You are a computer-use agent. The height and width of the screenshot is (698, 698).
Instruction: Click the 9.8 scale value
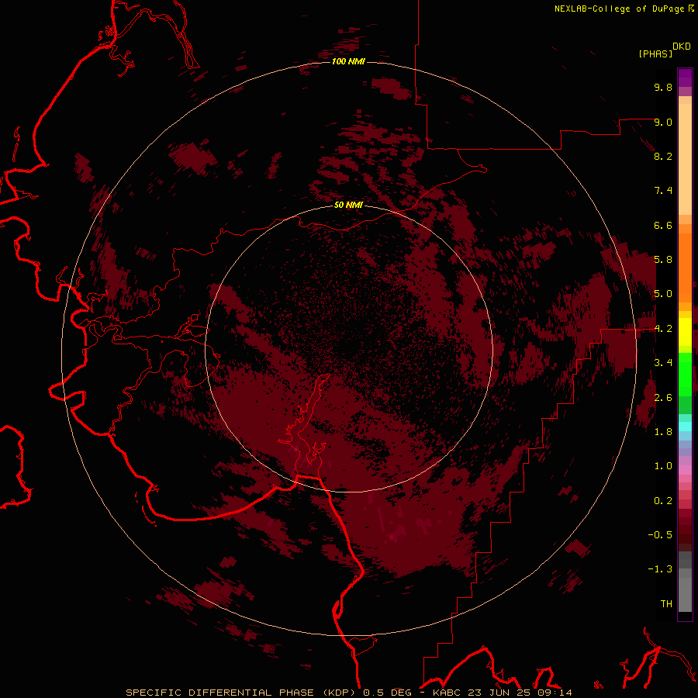[x=663, y=88]
